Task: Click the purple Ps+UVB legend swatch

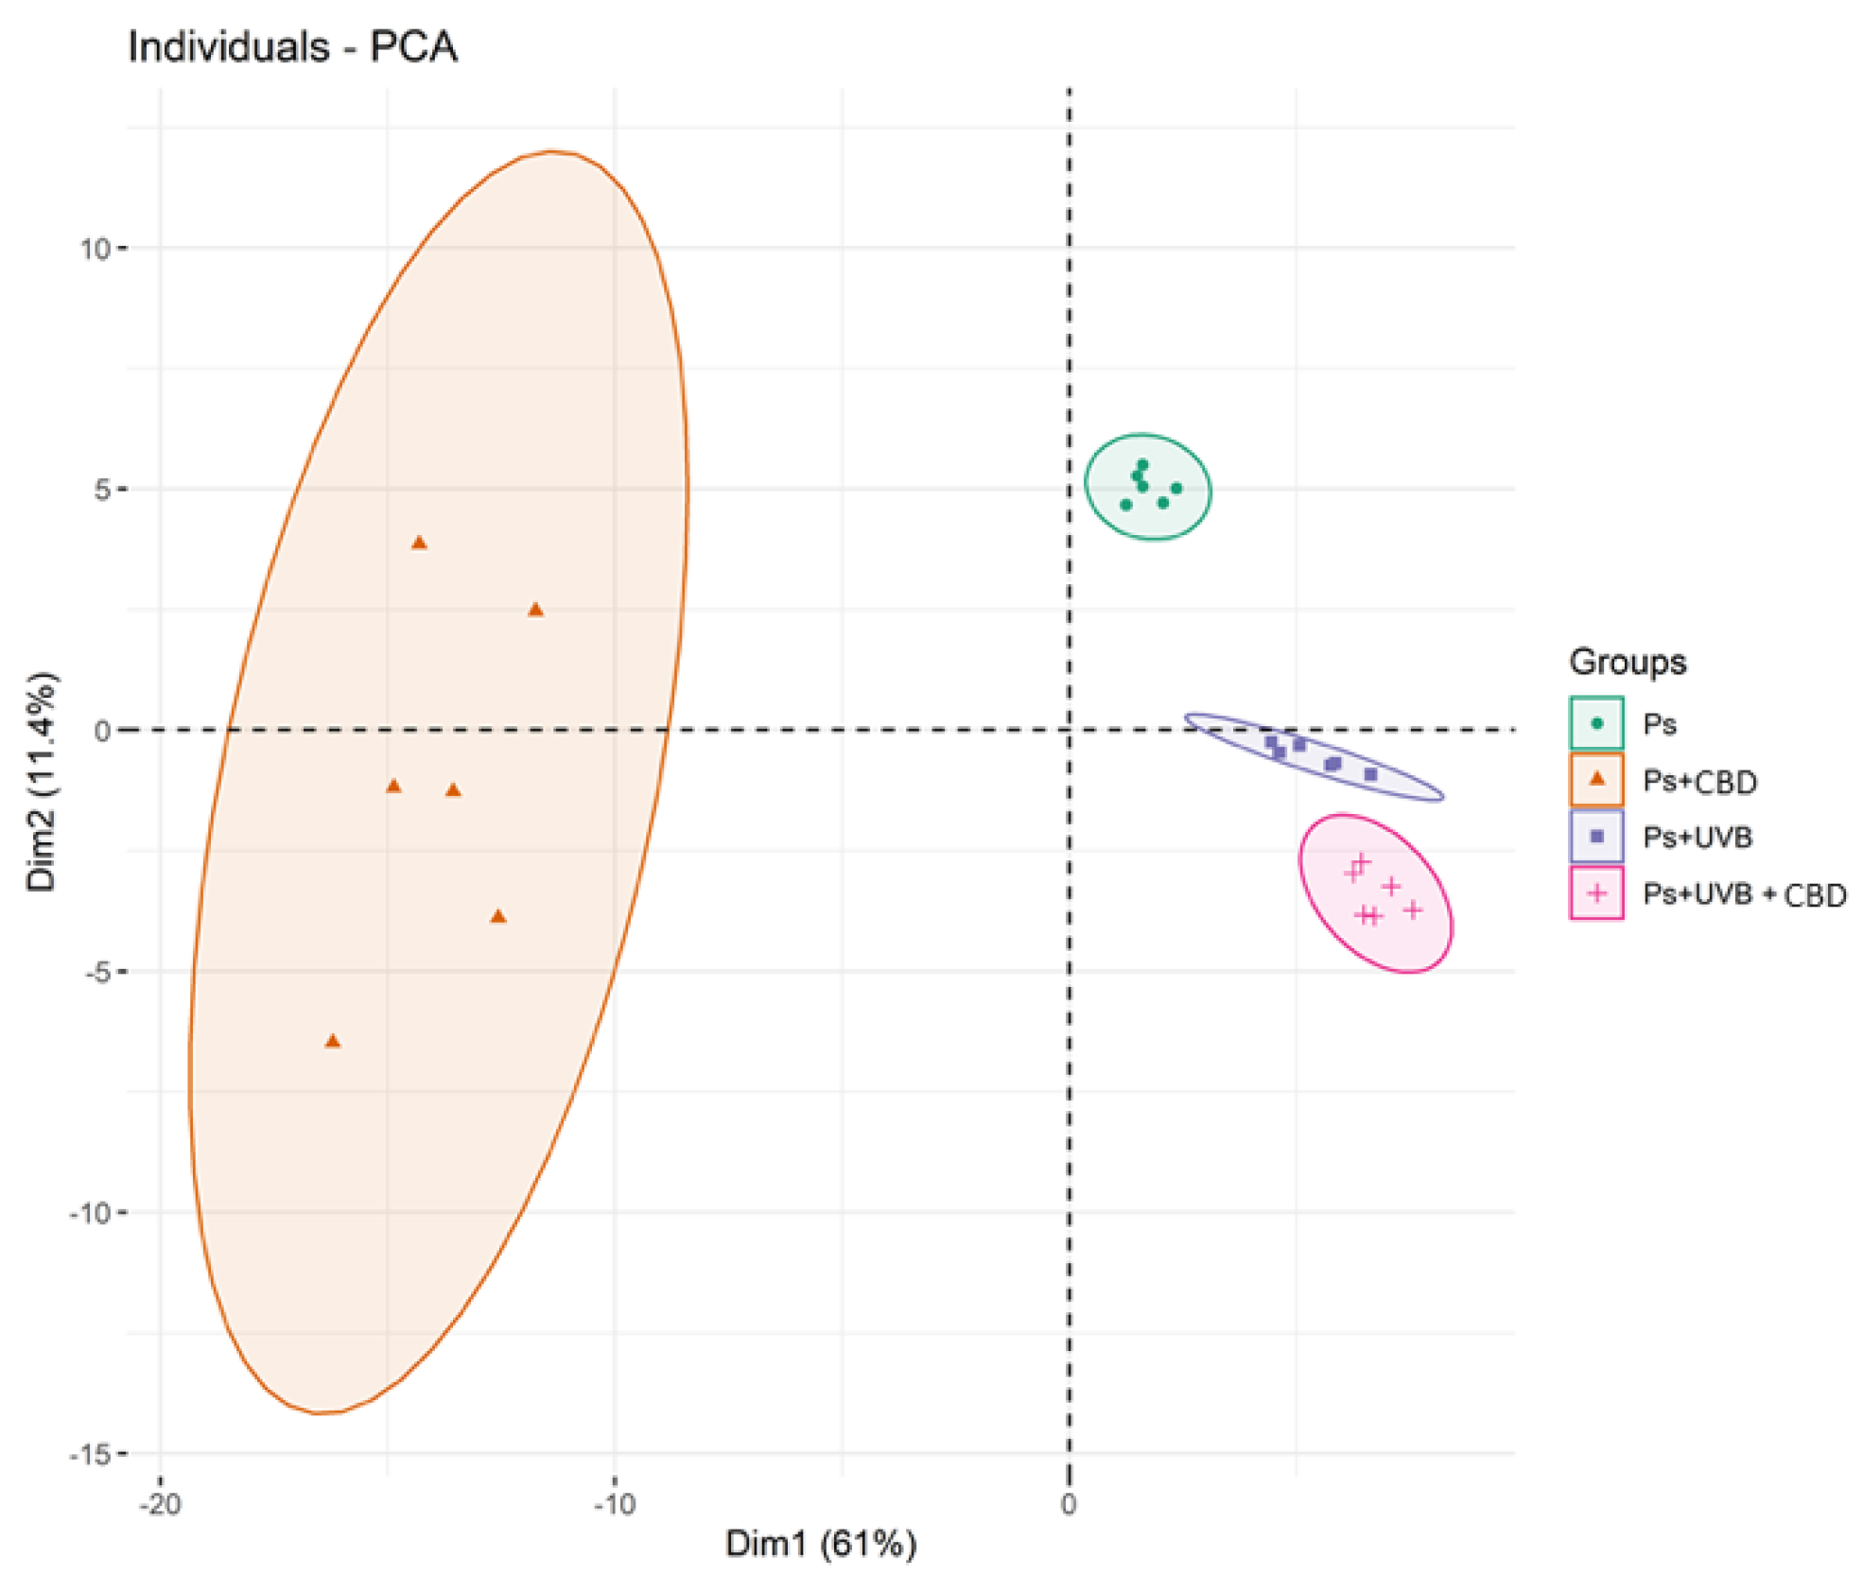Action: 1596,836
